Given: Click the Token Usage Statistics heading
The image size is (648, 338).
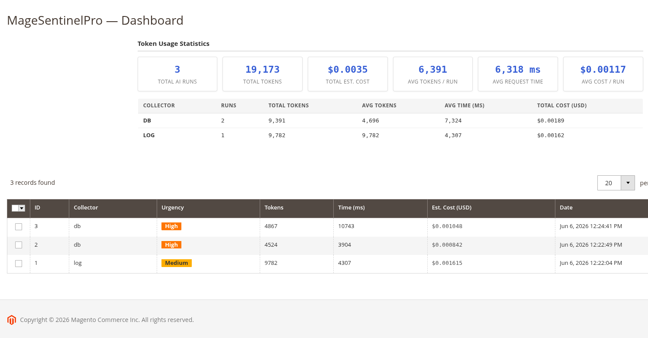Looking at the screenshot, I should pyautogui.click(x=174, y=44).
